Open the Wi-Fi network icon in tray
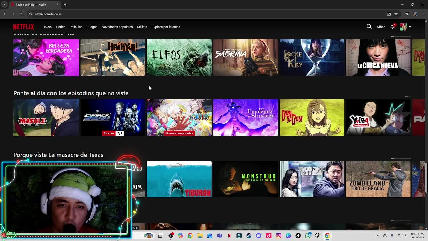The height and width of the screenshot is (241, 428). pyautogui.click(x=399, y=236)
